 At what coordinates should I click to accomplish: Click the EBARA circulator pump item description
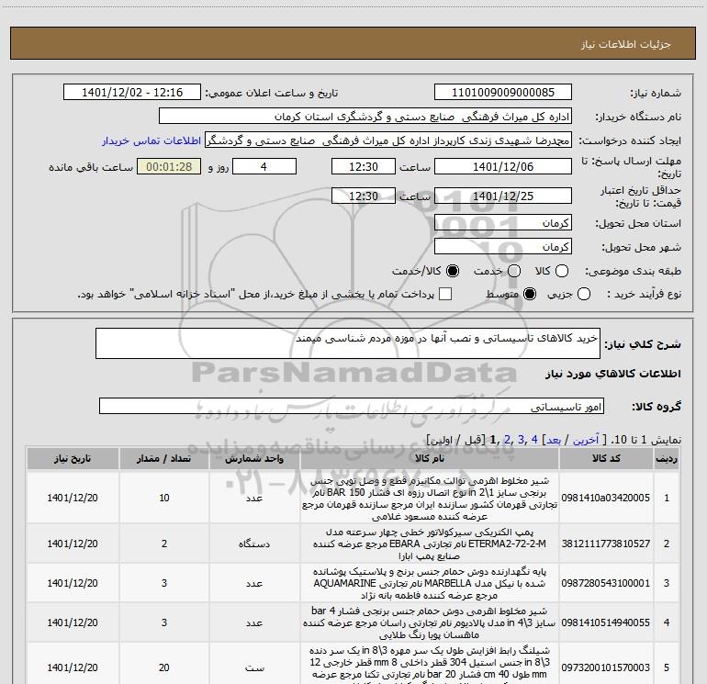[x=430, y=544]
